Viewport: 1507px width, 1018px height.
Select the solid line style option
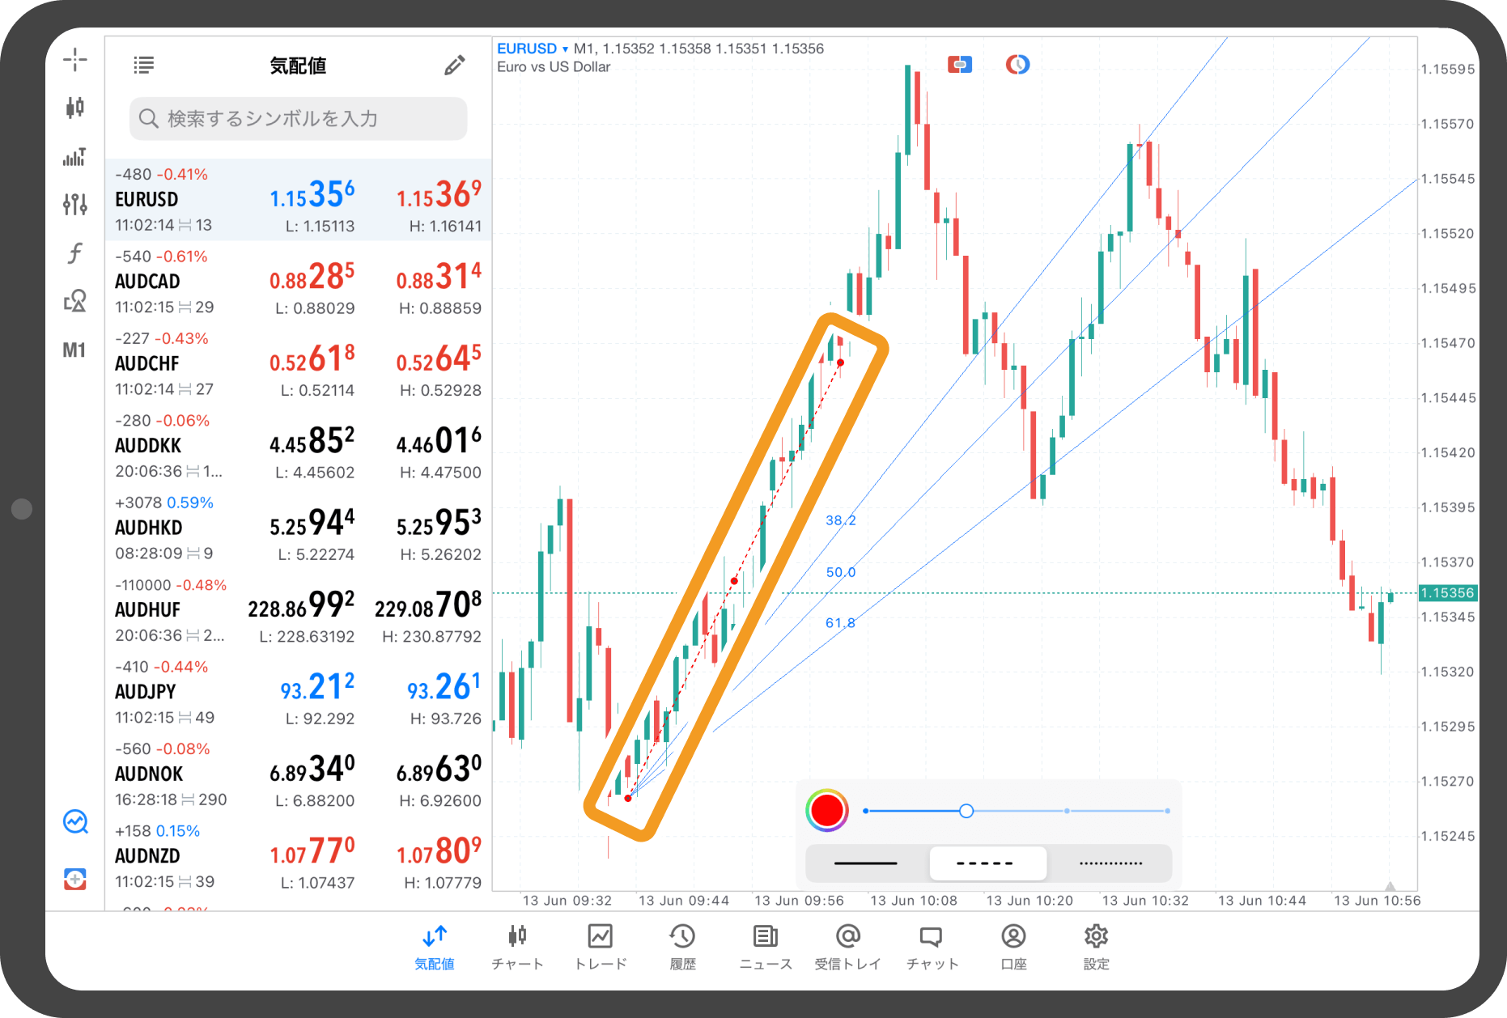(x=865, y=863)
